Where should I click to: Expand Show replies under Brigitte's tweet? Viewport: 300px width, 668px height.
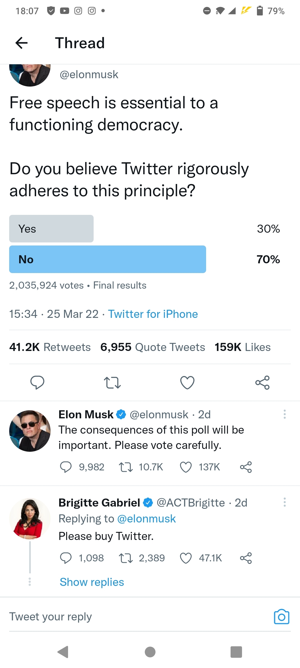pyautogui.click(x=92, y=582)
